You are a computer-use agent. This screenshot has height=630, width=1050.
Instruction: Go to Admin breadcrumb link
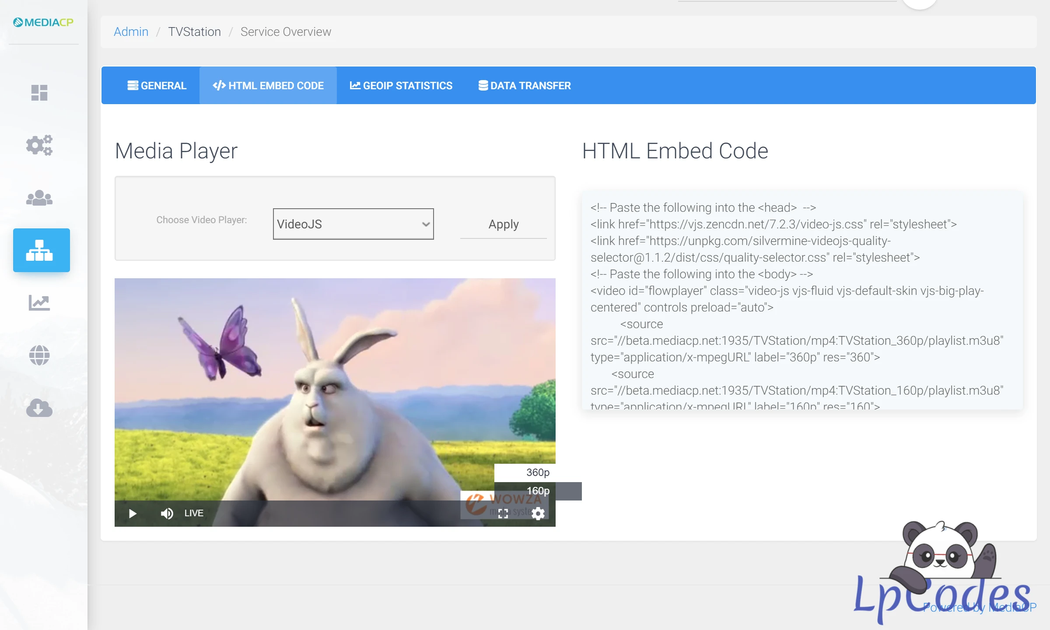pyautogui.click(x=131, y=32)
